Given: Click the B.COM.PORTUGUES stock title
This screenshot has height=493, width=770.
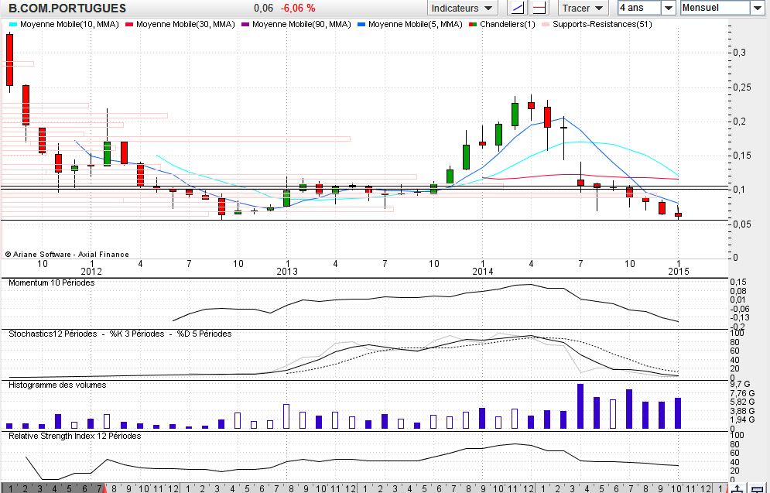Looking at the screenshot, I should pos(67,8).
